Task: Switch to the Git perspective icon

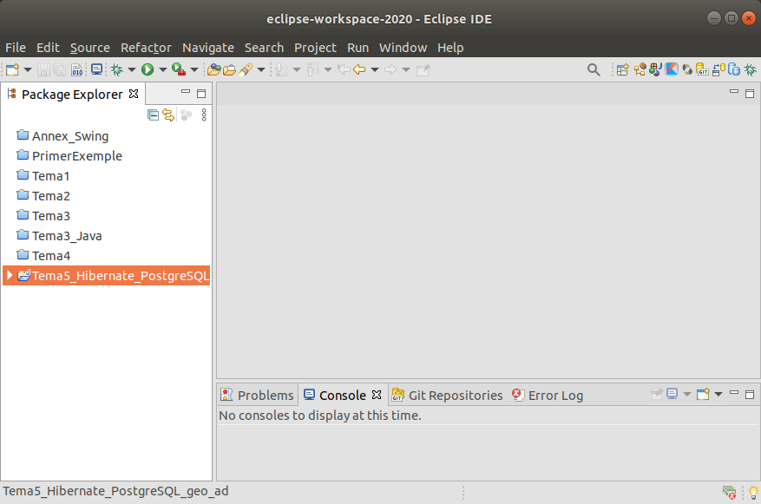Action: point(702,70)
